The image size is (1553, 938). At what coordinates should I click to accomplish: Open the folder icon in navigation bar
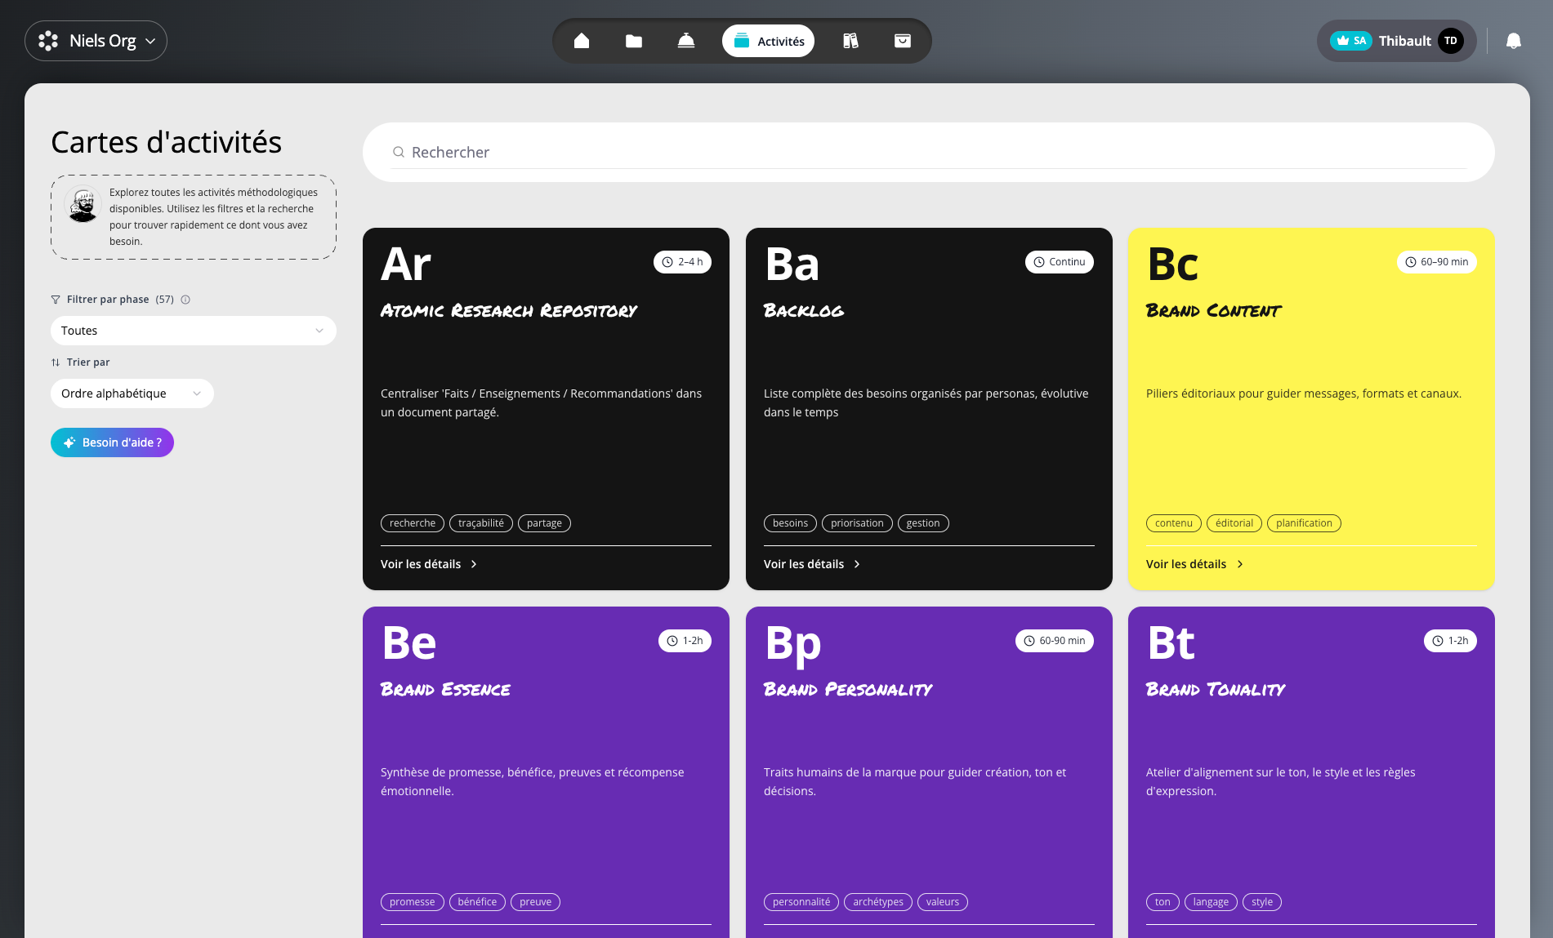[634, 41]
